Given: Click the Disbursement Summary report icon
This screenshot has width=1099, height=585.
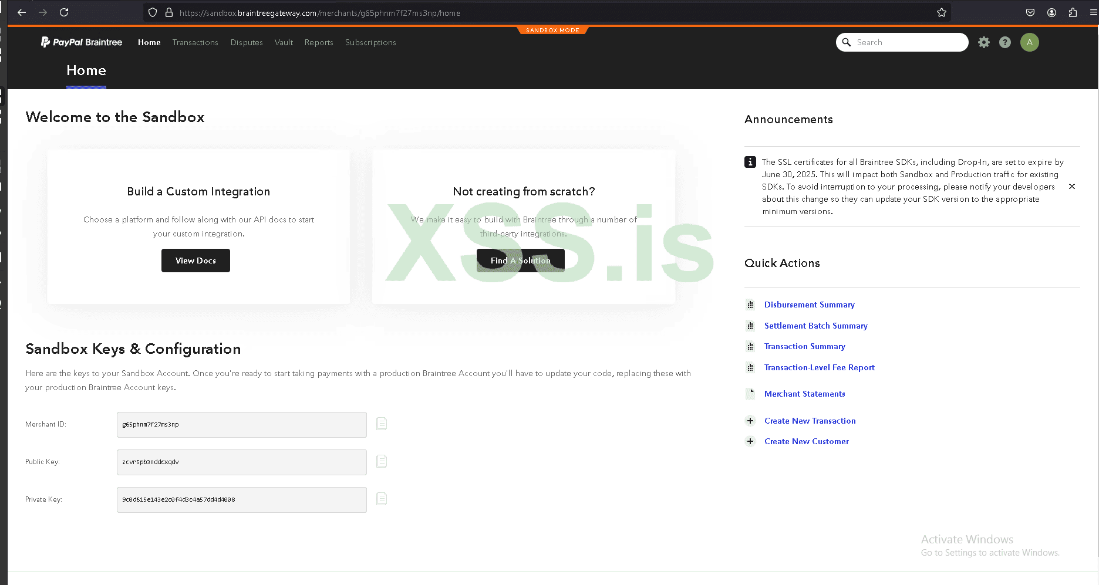Looking at the screenshot, I should 750,305.
